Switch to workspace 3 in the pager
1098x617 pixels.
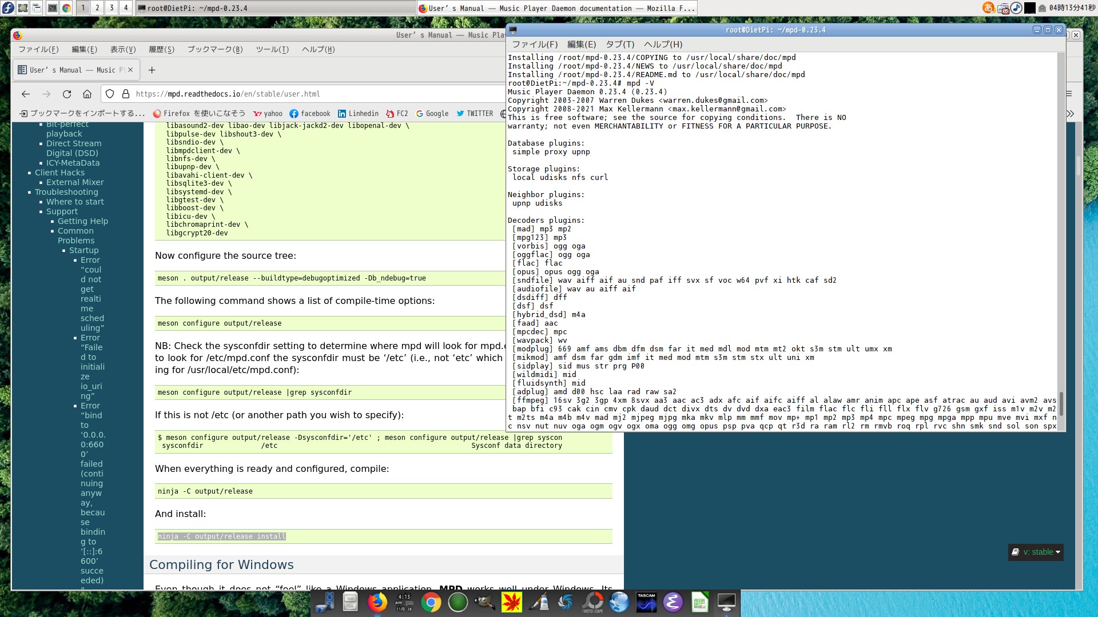point(112,8)
